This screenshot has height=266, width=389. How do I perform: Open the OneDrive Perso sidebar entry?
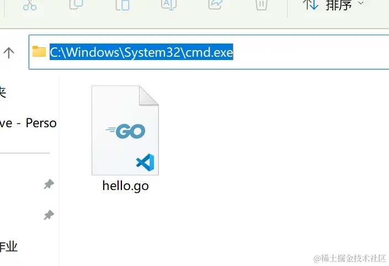28,123
